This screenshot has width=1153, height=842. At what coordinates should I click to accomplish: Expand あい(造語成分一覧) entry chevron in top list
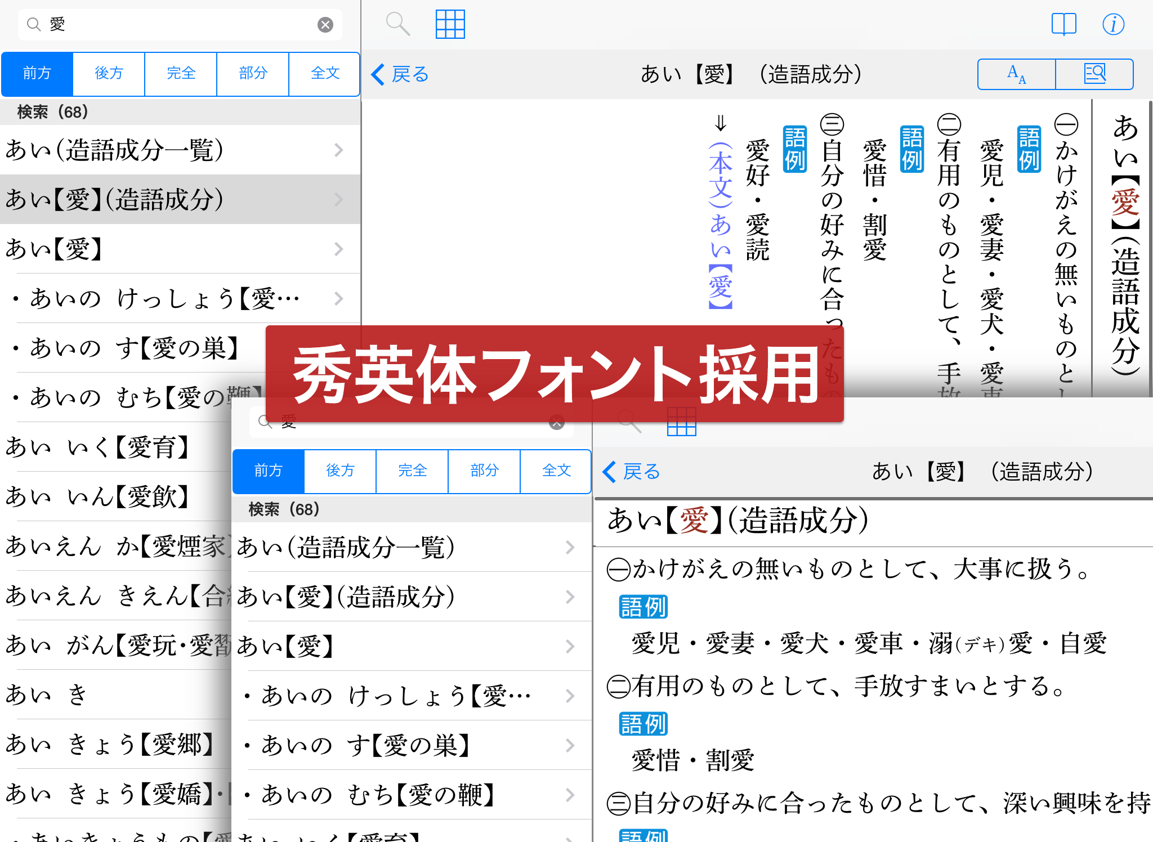[338, 150]
